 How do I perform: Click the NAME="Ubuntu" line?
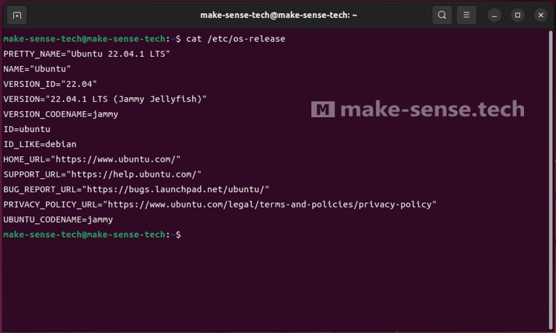(38, 69)
